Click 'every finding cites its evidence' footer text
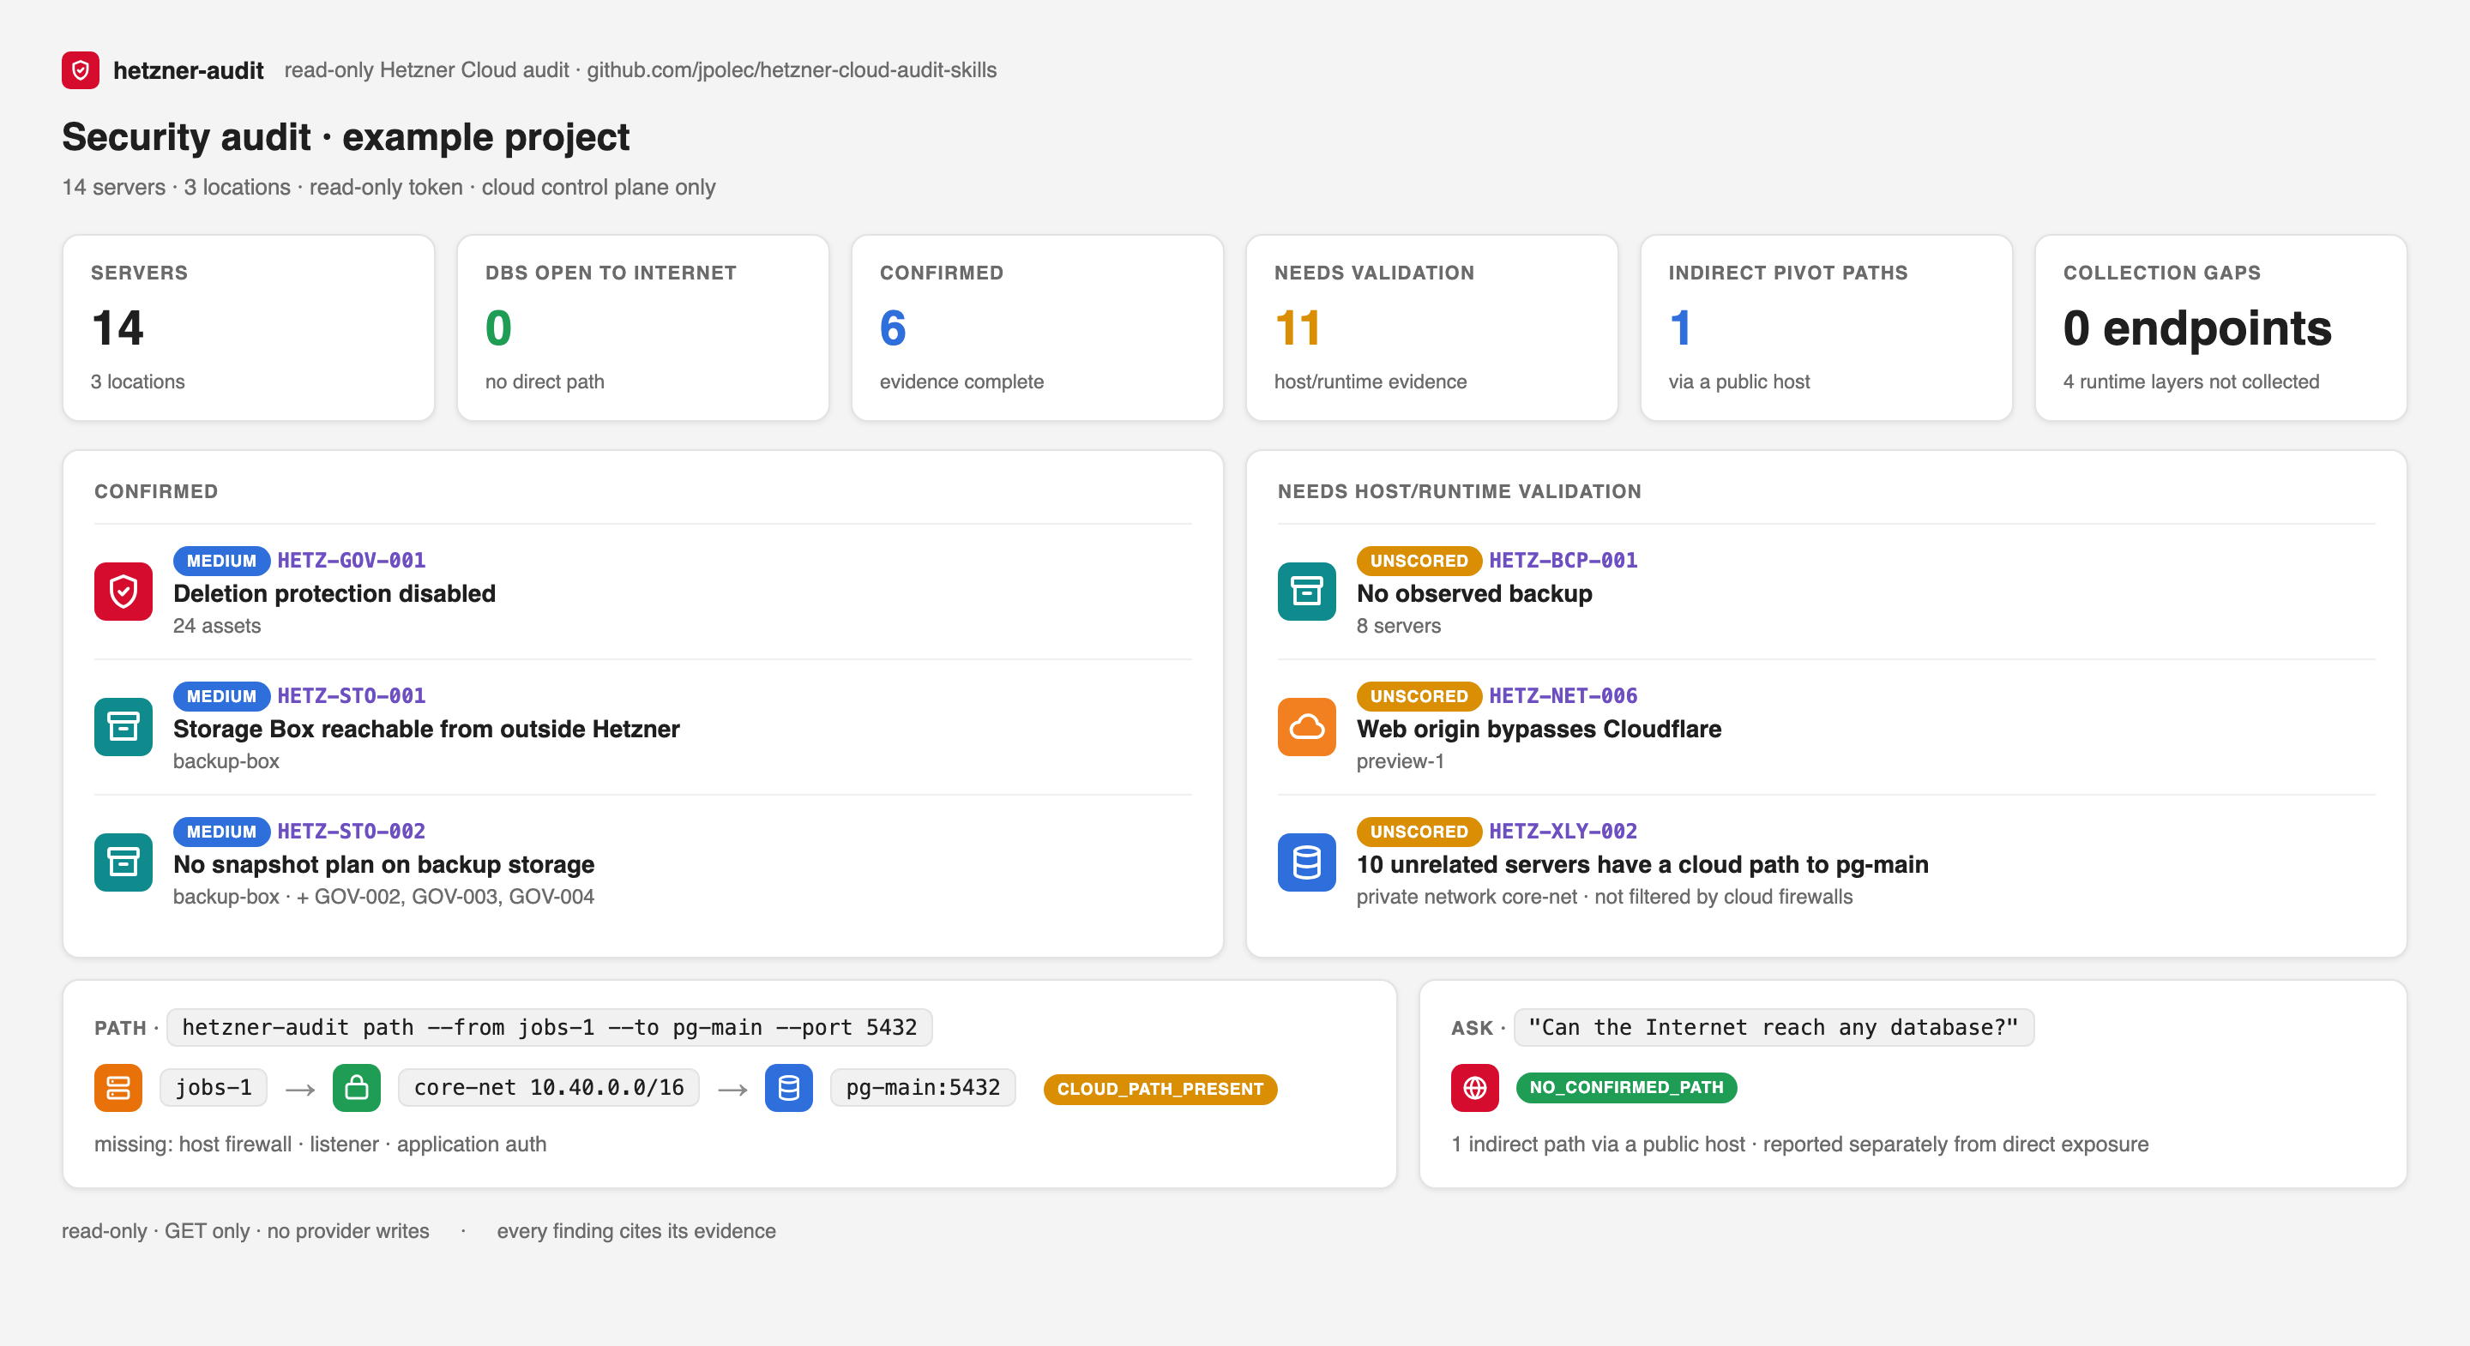This screenshot has width=2470, height=1346. coord(636,1231)
